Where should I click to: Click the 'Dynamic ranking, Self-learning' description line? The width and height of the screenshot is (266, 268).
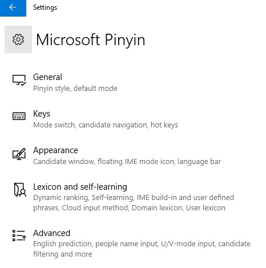click(134, 198)
